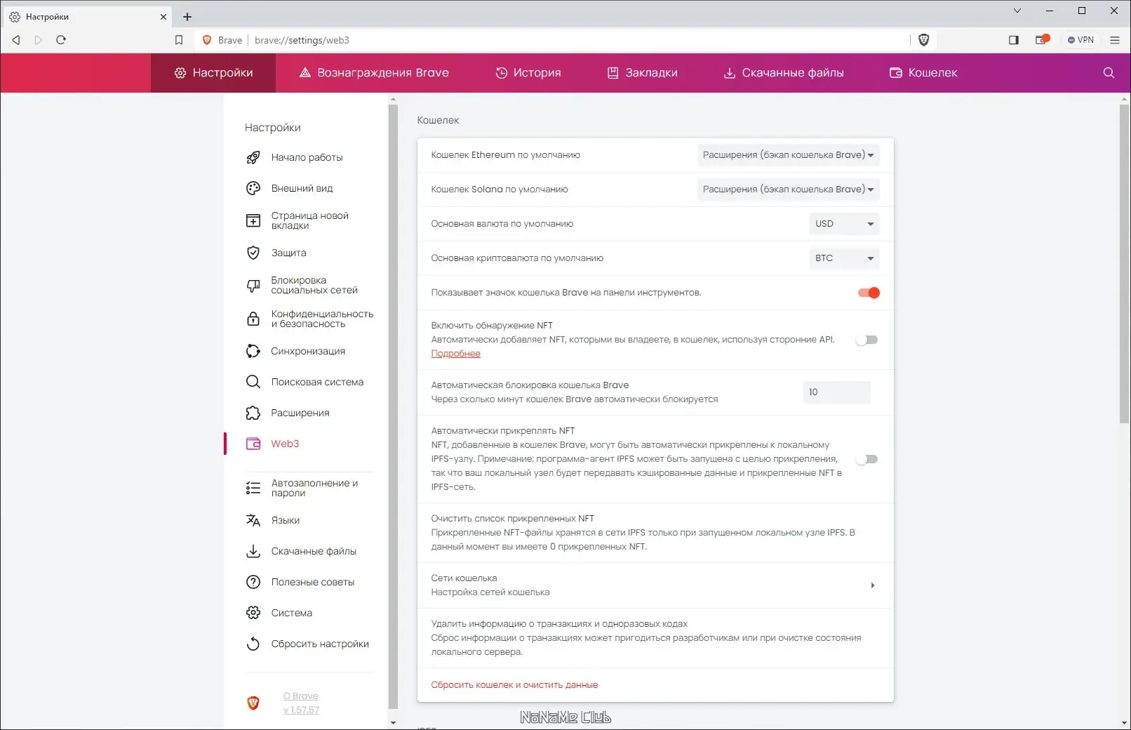Enable the auto-pin NFT toggle

click(867, 459)
